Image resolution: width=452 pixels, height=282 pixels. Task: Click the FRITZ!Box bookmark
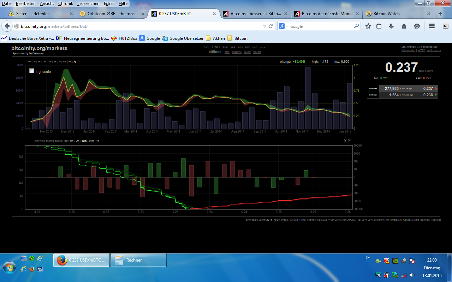(x=124, y=38)
